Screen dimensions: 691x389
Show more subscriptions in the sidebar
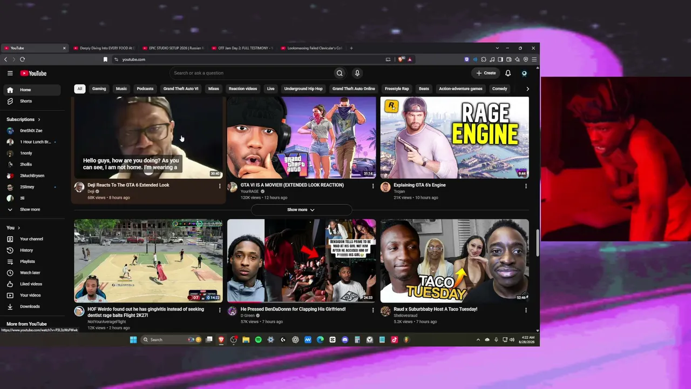coord(33,210)
